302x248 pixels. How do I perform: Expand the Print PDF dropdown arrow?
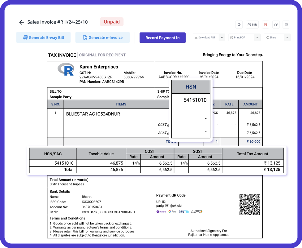257,38
